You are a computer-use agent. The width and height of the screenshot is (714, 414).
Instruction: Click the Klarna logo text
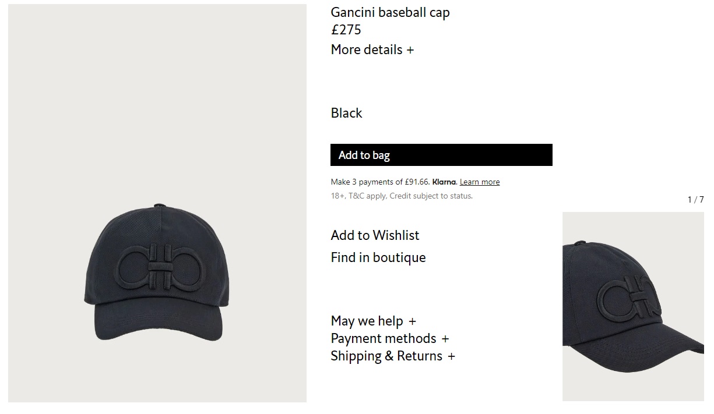pos(444,182)
